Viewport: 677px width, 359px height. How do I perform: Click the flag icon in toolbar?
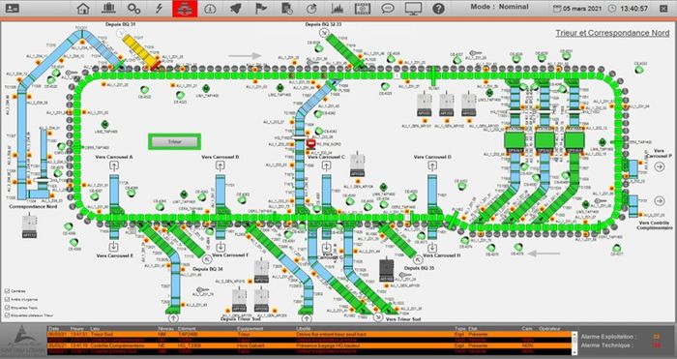tap(261, 8)
